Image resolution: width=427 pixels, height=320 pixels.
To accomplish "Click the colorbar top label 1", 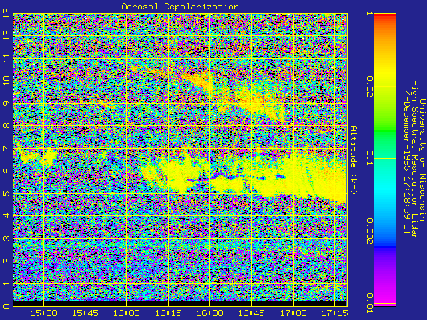I will 370,13.
